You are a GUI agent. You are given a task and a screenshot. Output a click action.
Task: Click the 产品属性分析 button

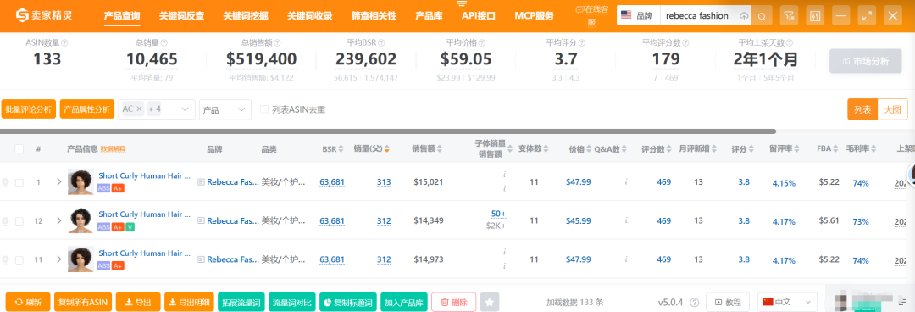click(x=87, y=109)
